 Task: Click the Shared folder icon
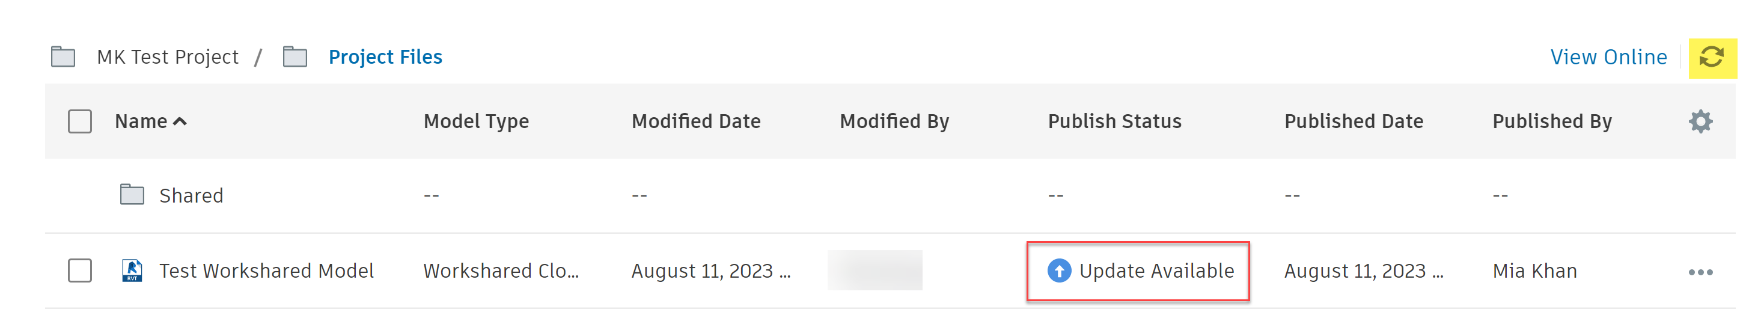click(x=132, y=195)
